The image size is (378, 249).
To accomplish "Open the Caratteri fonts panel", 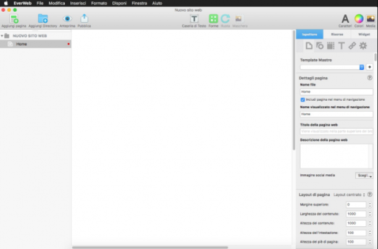I will click(345, 19).
